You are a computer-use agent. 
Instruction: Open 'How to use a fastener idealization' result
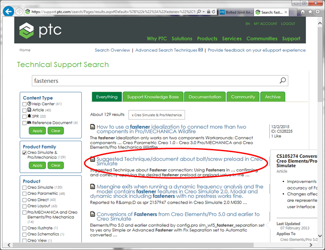171,129
